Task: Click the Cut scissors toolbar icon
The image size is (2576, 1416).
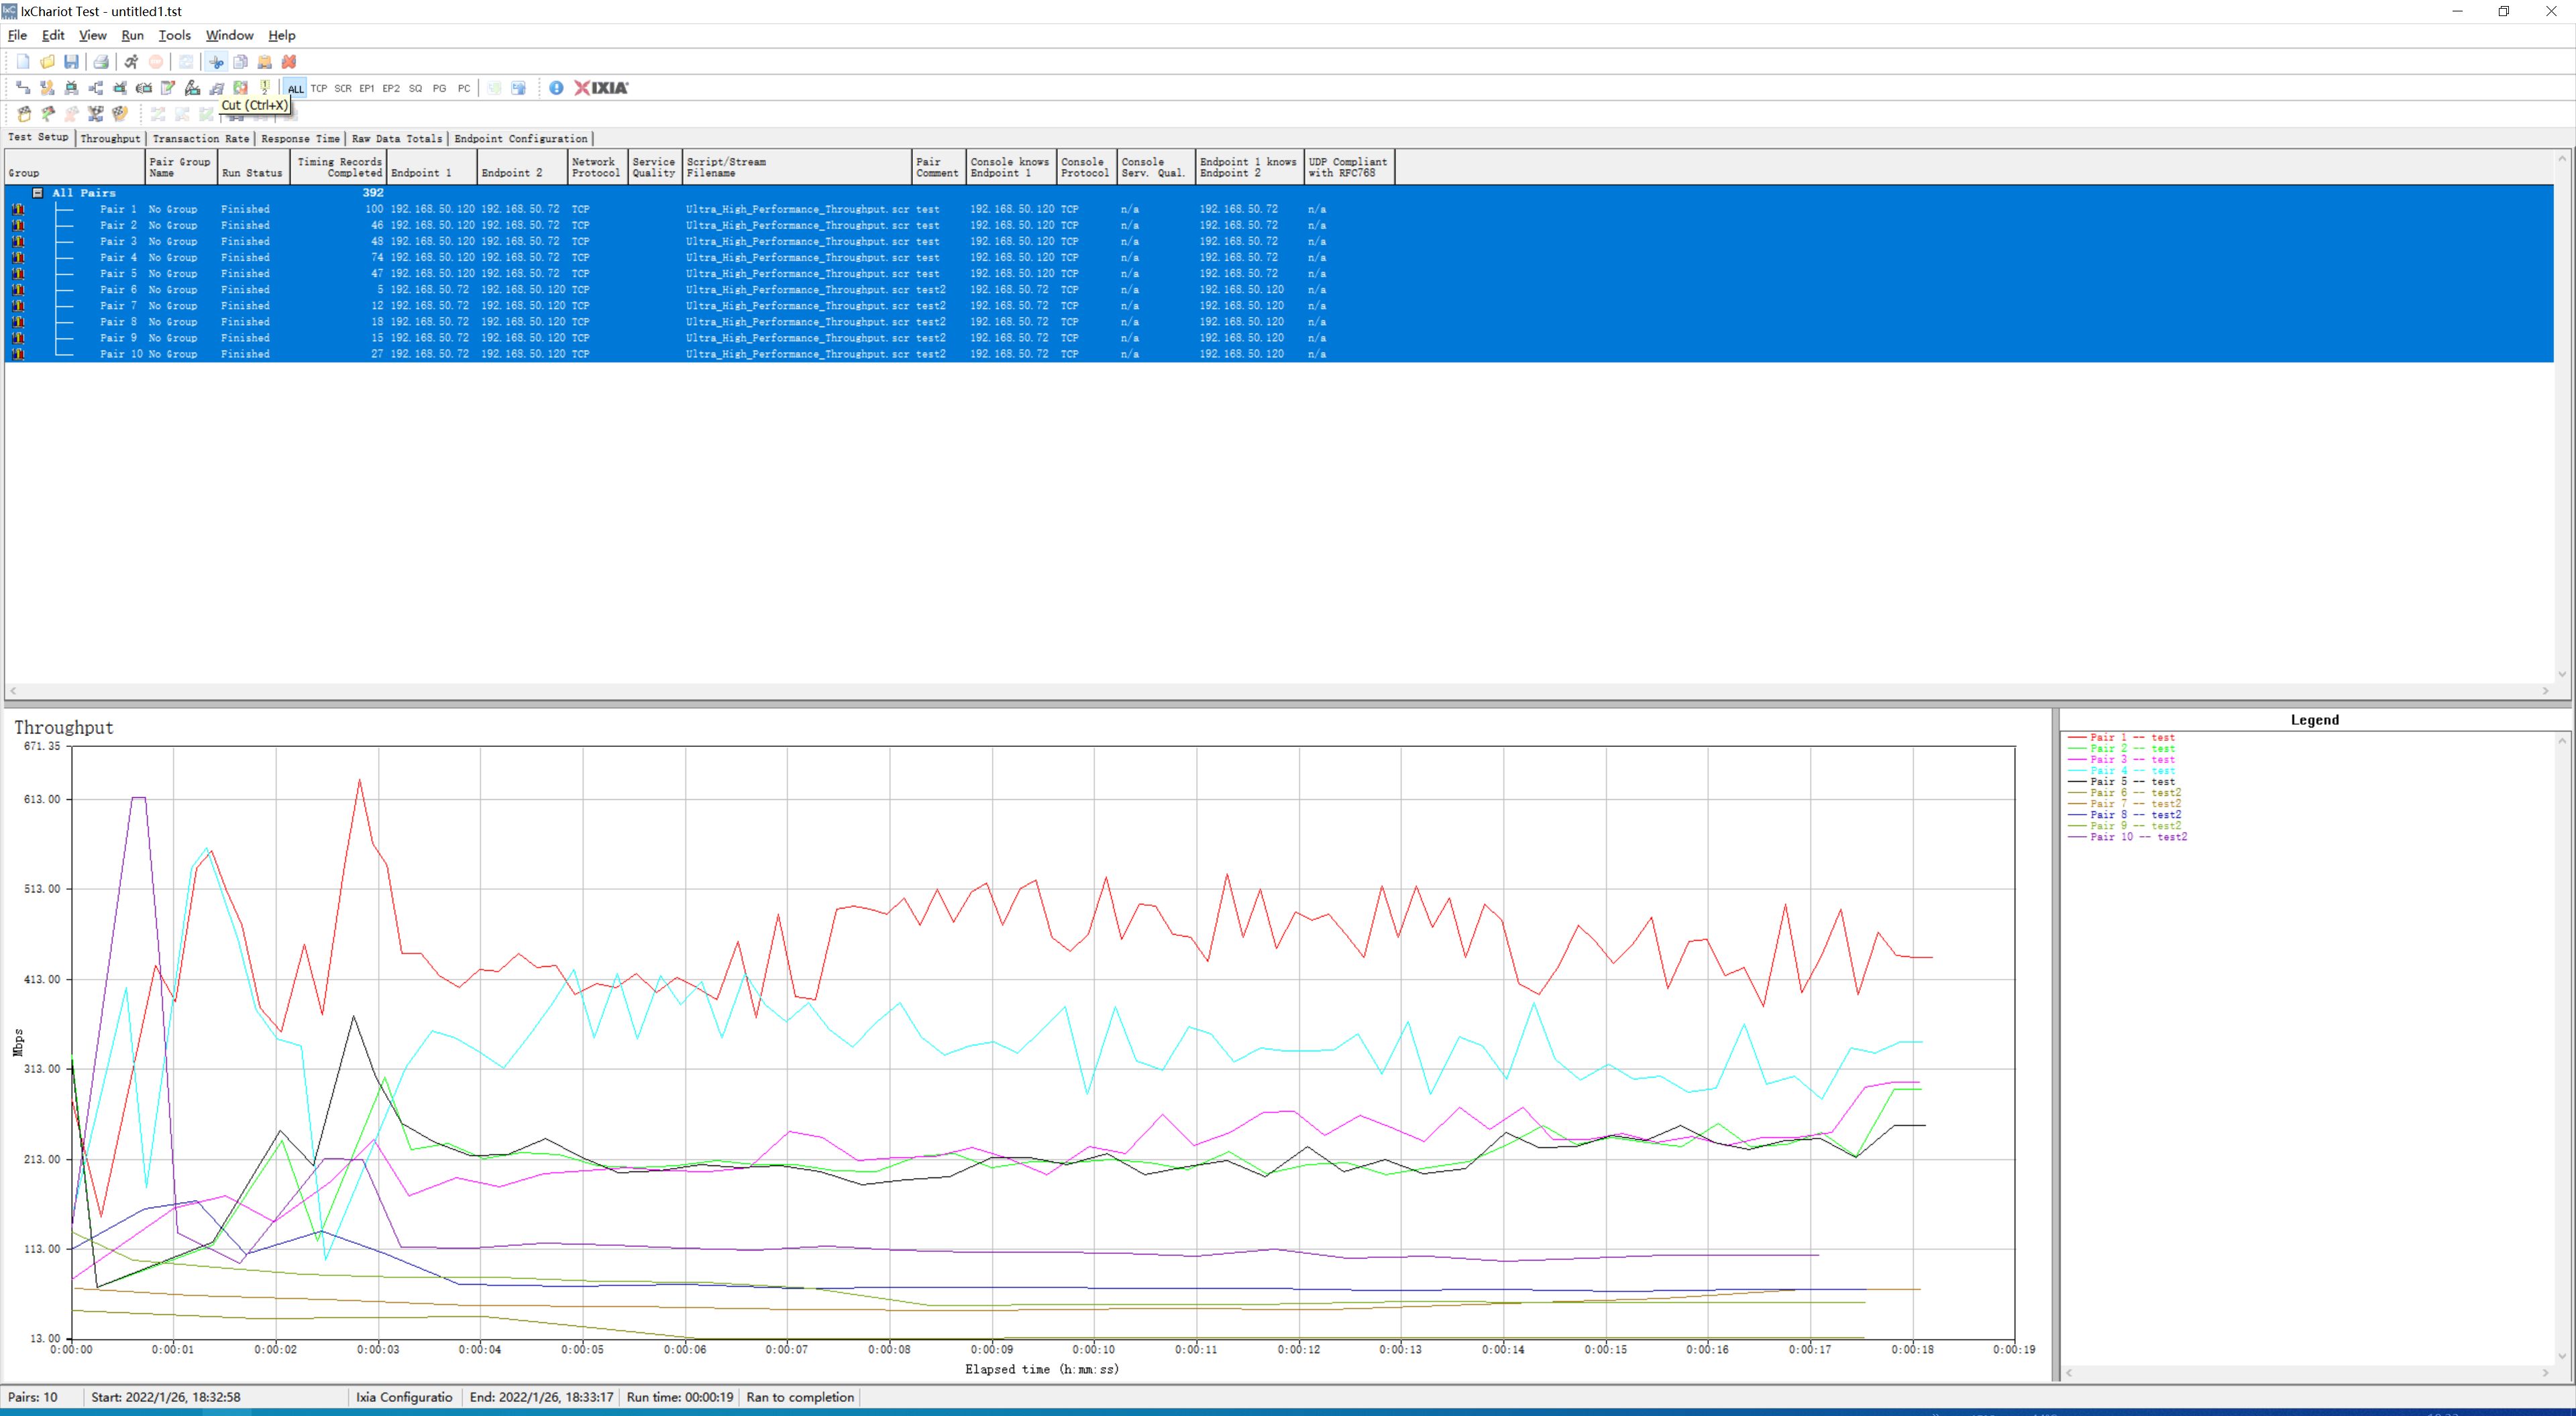Action: tap(216, 62)
